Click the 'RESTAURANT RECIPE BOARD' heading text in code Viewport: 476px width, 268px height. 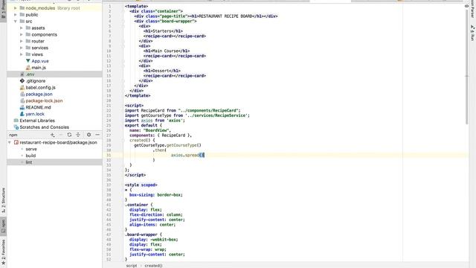(x=225, y=16)
